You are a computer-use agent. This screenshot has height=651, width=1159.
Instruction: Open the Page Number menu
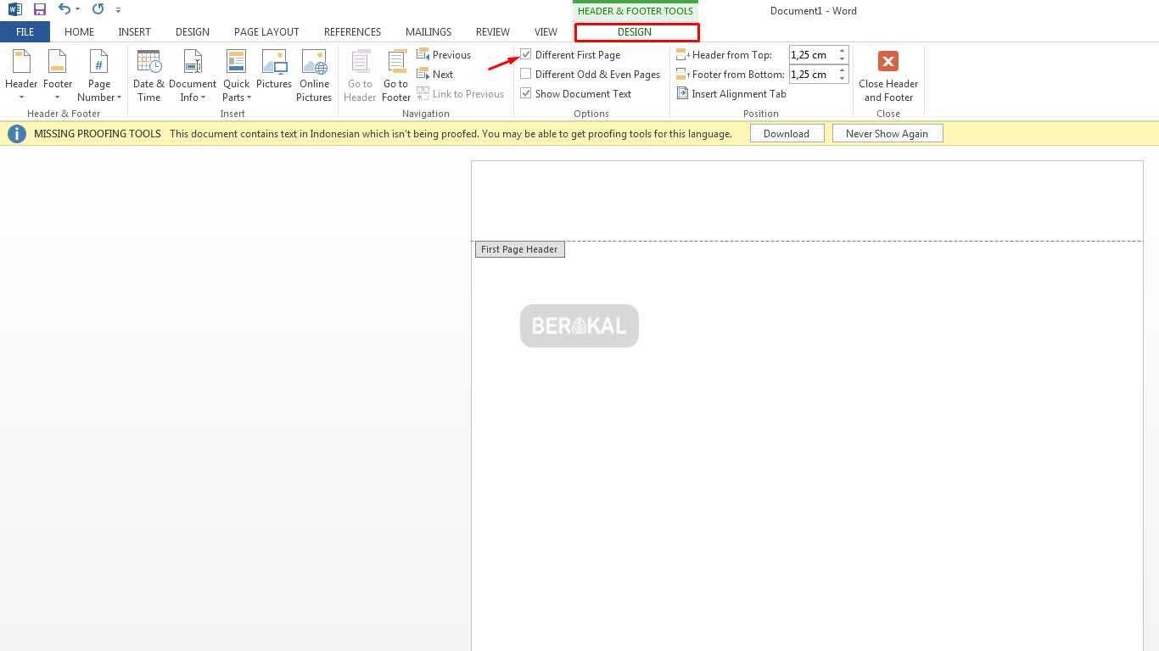point(99,75)
